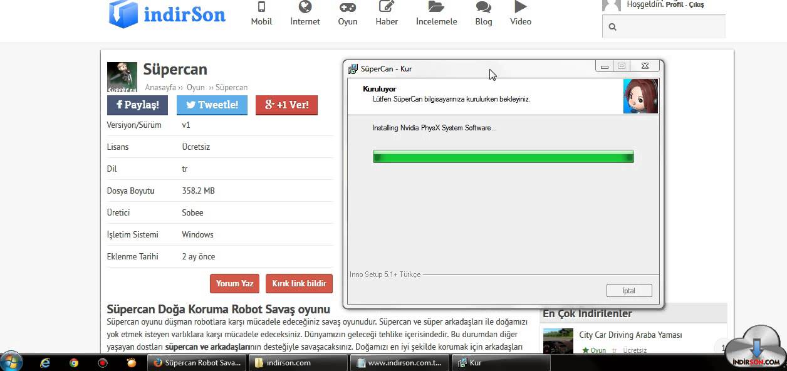Image resolution: width=787 pixels, height=371 pixels.
Task: Click the 'Süpercan Doğa Koruma Robot Savaş oyunu' heading
Action: click(218, 309)
